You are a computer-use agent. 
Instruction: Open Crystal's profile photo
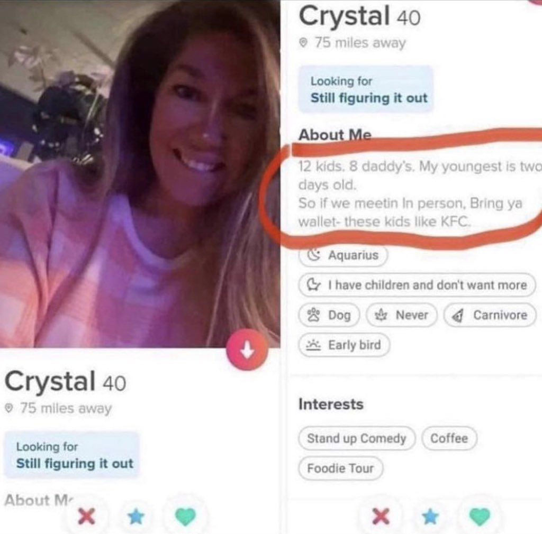[x=140, y=173]
